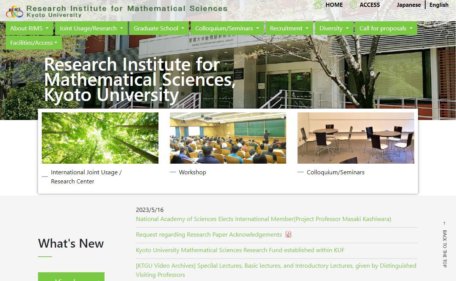Open the PDF icon beside Research Paper Acknowledgements

coord(288,234)
